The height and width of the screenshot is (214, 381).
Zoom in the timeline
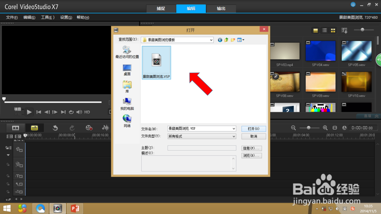(325, 128)
